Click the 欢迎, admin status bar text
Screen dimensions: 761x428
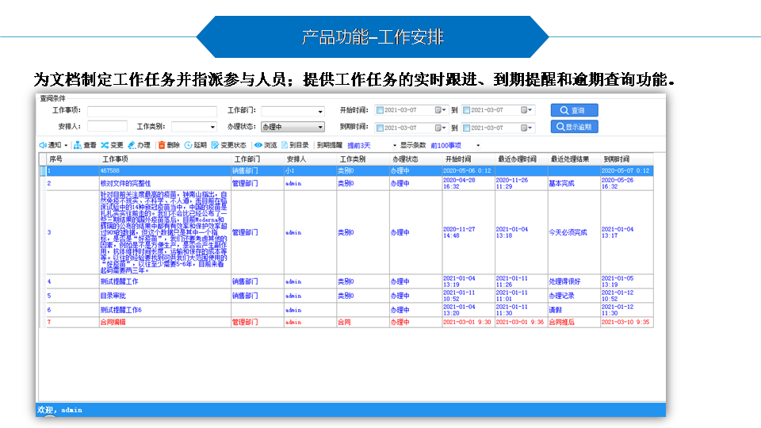click(x=59, y=410)
